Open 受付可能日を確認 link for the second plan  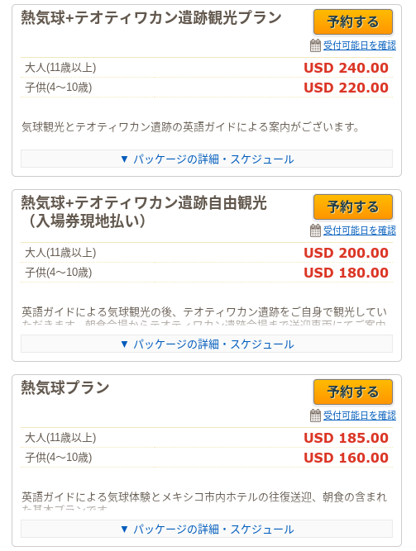(x=360, y=230)
